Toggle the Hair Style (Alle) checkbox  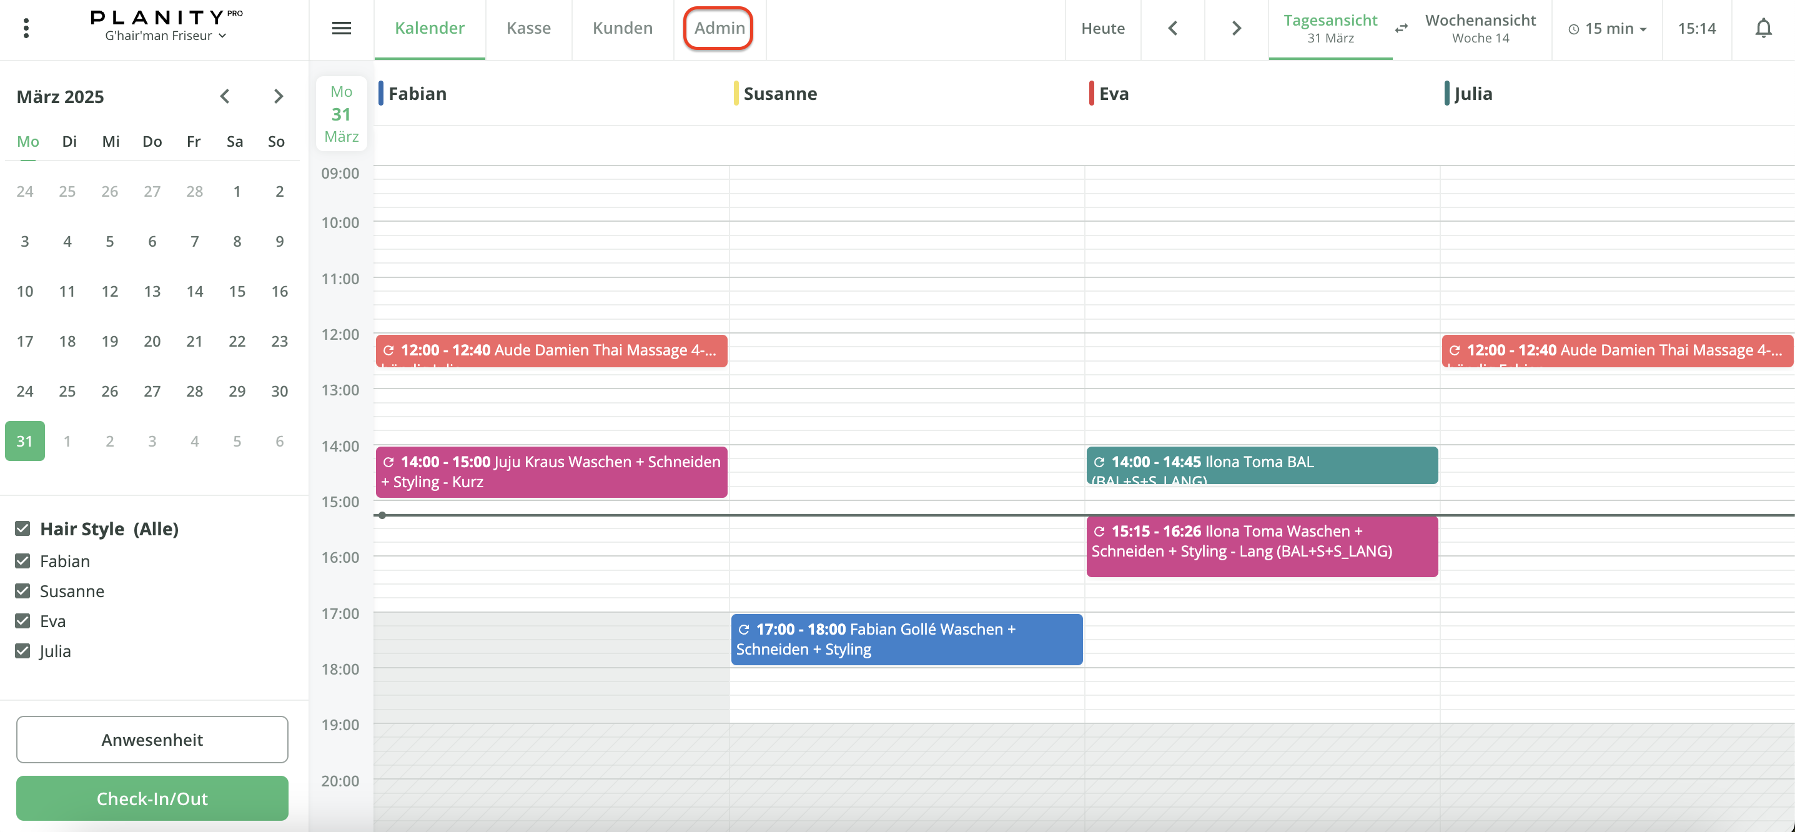[x=22, y=529]
